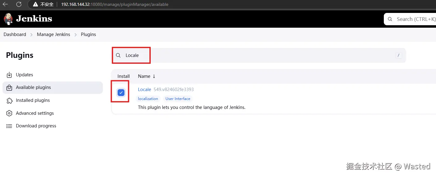Click the Plugins breadcrumb link
This screenshot has height=176, width=436.
[x=88, y=34]
